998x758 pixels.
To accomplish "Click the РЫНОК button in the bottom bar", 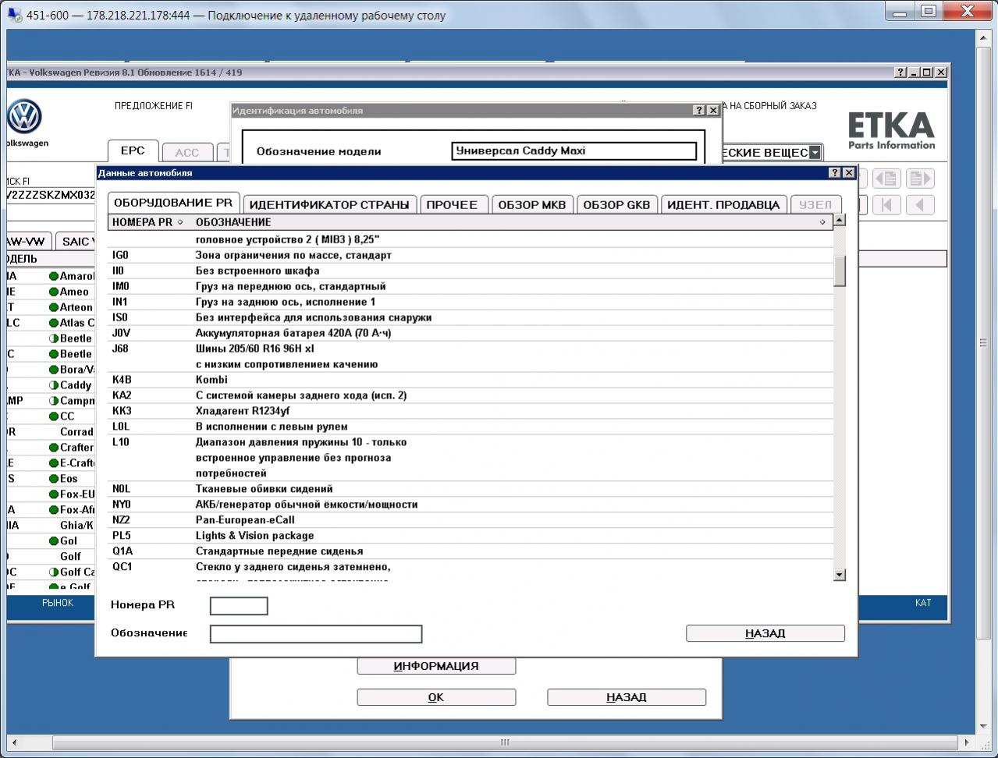I will coord(58,603).
